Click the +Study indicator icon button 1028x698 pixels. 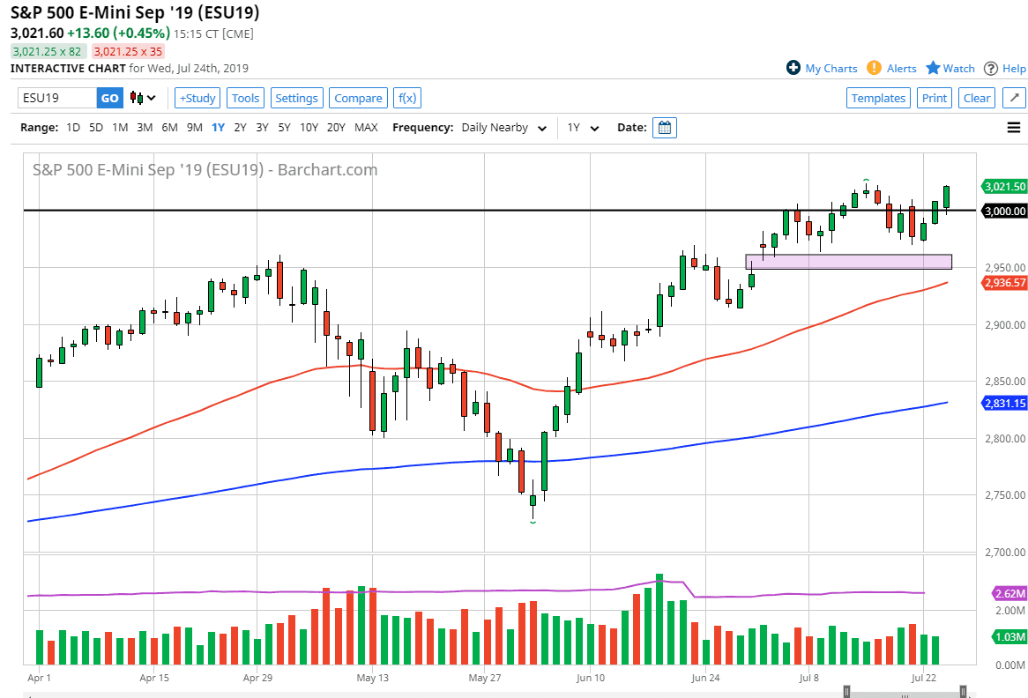click(197, 98)
